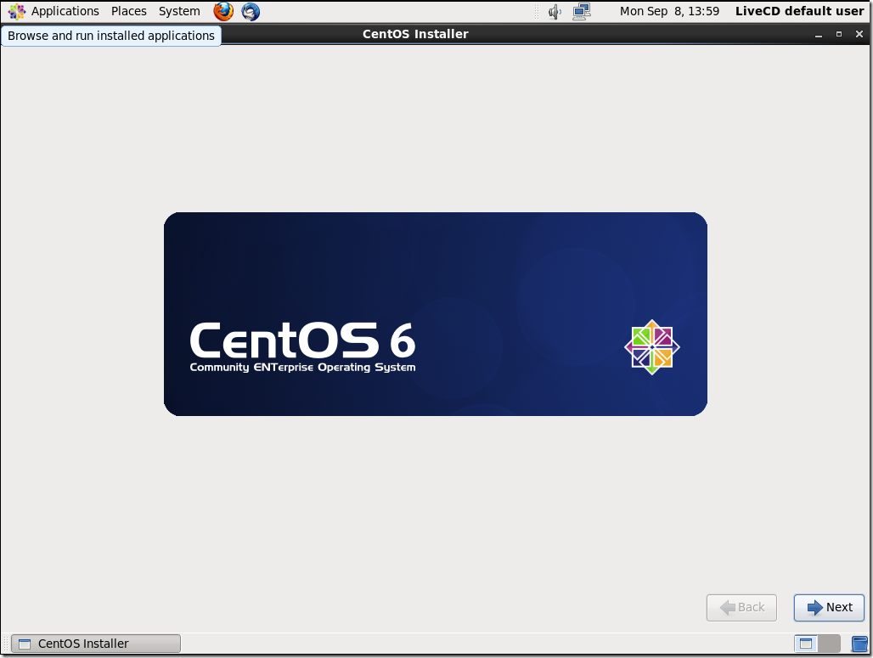
Task: Click the date and time clock
Action: pyautogui.click(x=669, y=11)
